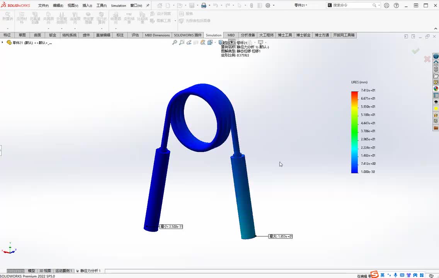
Task: Open the File Explorer folder icon in the task pane
Action: click(x=436, y=76)
